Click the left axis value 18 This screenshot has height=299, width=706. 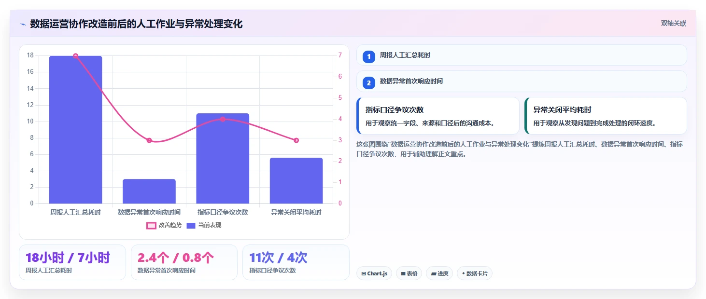30,55
